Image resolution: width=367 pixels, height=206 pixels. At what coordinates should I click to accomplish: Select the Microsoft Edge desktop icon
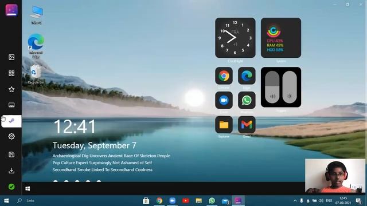pos(36,46)
